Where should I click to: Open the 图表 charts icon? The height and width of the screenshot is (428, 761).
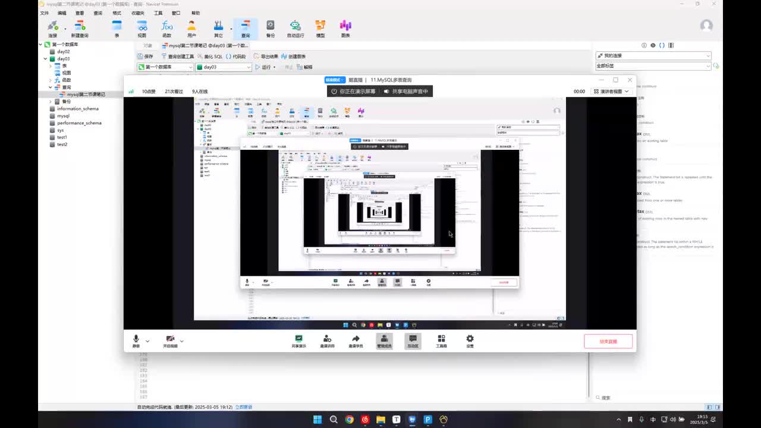click(345, 28)
